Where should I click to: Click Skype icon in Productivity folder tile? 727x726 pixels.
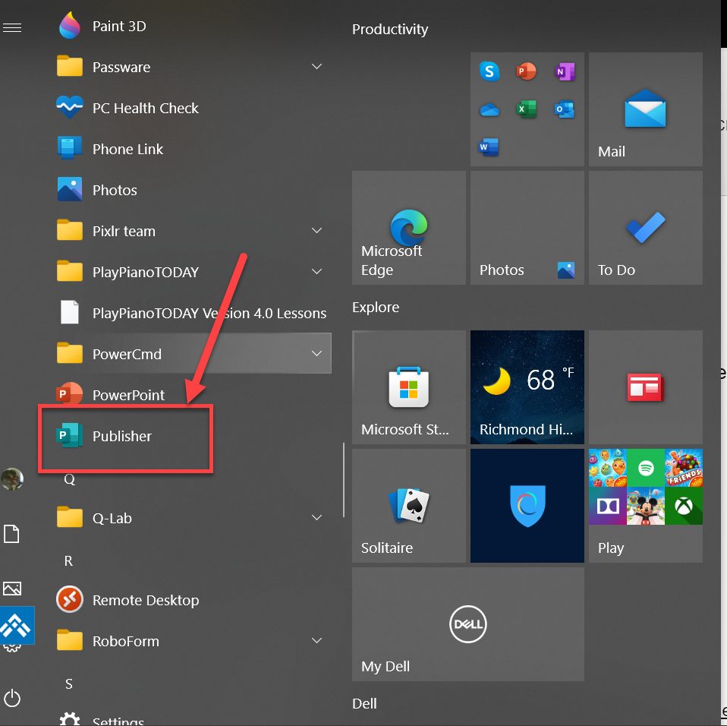(x=489, y=71)
